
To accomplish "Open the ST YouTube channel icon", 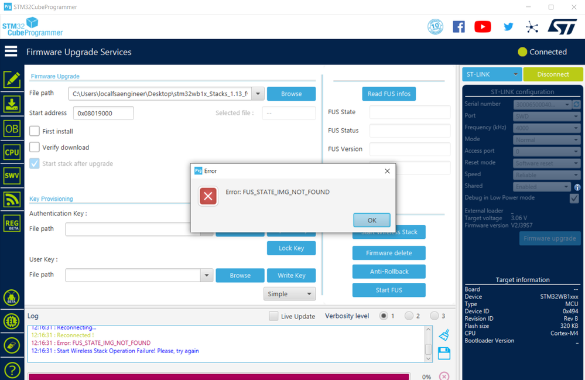I will 483,27.
